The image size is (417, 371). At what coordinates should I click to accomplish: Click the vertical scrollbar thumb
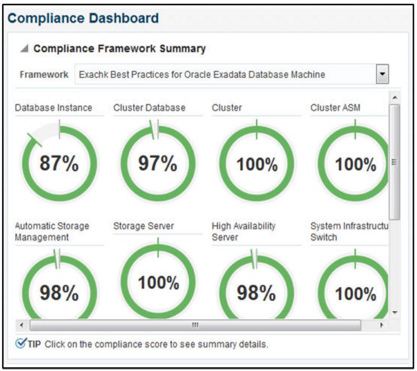395,161
